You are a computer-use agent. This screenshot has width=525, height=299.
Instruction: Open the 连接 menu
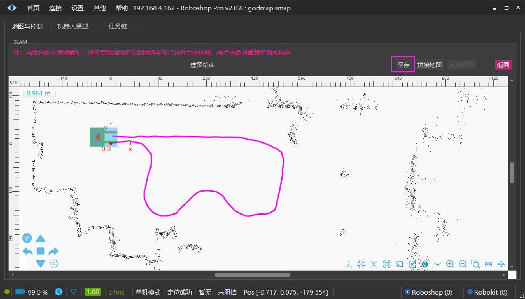point(55,8)
